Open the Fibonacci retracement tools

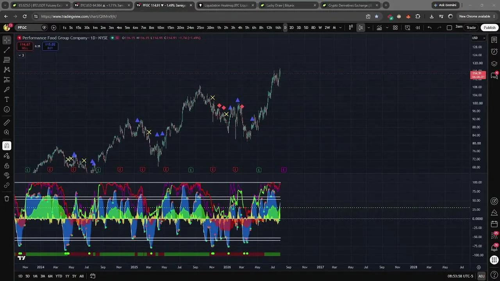[x=7, y=60]
